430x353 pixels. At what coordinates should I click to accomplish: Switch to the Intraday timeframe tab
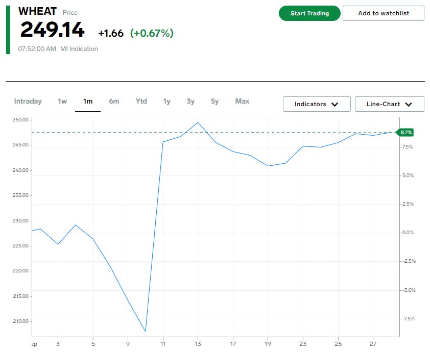[28, 102]
